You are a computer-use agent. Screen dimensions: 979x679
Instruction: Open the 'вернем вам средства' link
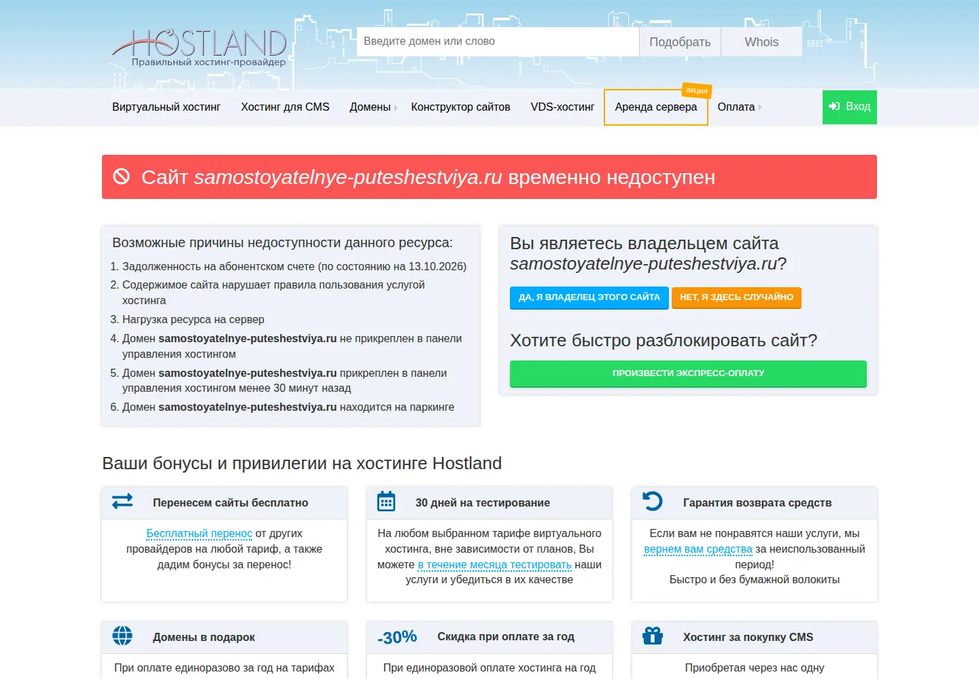[698, 549]
